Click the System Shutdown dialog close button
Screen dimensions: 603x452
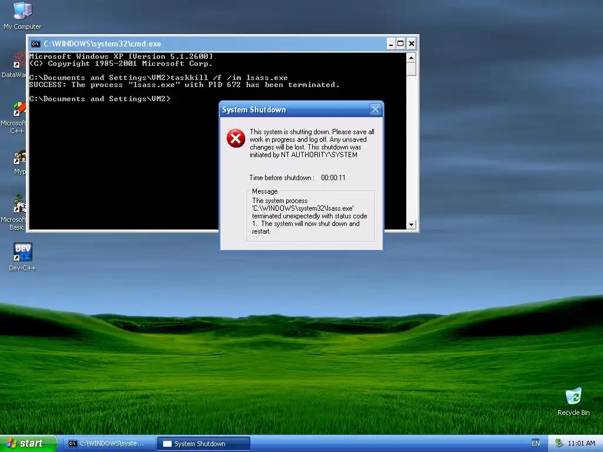375,109
